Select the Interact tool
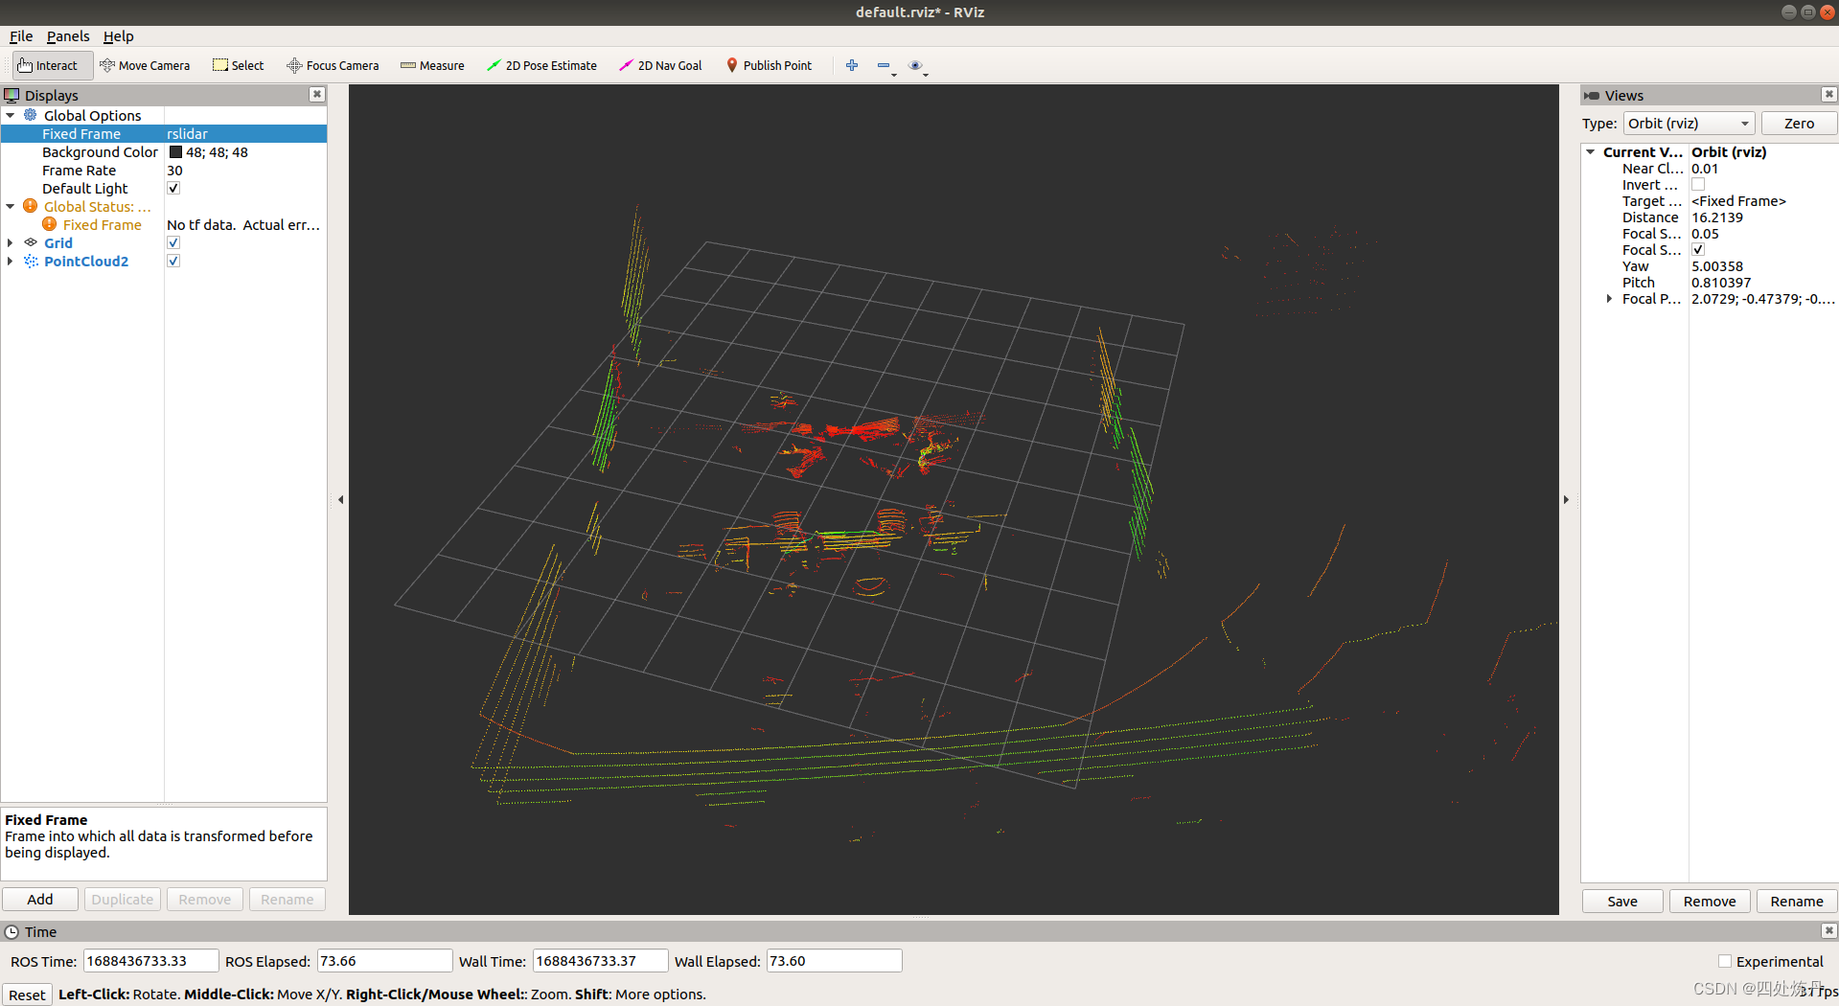This screenshot has height=1006, width=1839. 52,65
